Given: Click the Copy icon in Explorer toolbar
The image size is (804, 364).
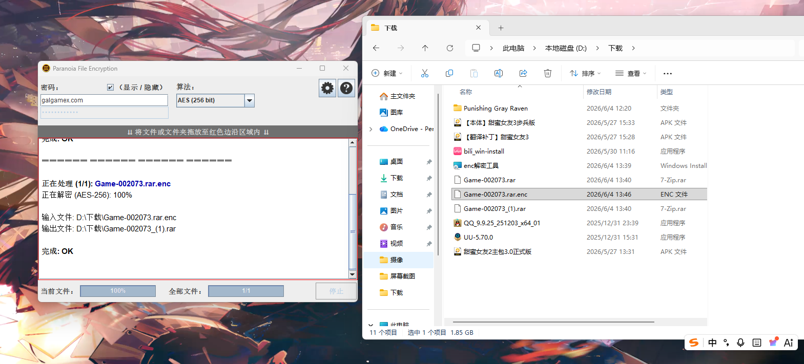Looking at the screenshot, I should [x=449, y=73].
